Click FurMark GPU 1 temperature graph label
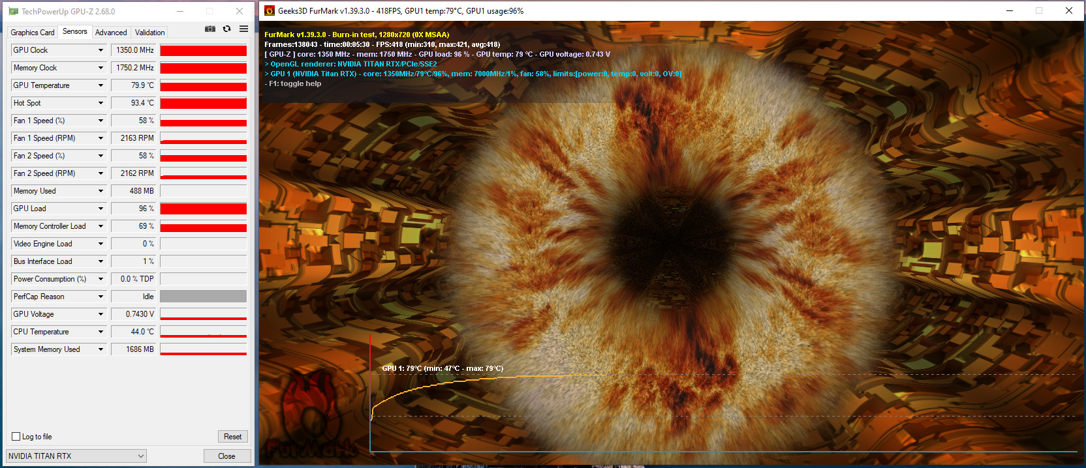The height and width of the screenshot is (468, 1086). pyautogui.click(x=442, y=368)
